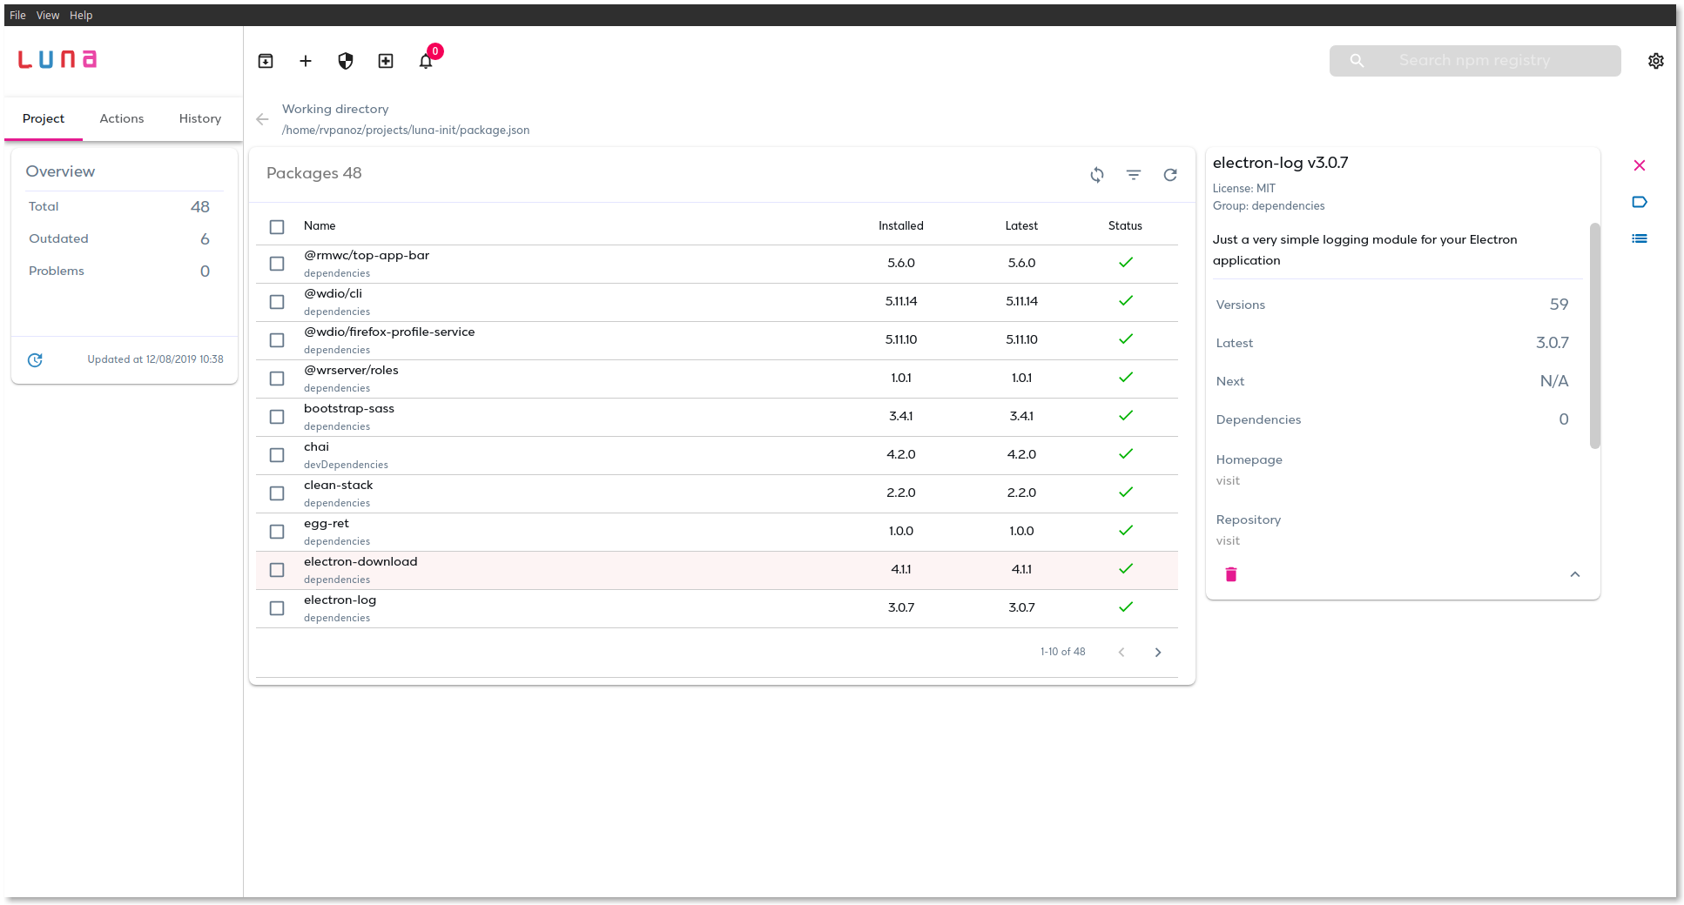Open the bootstrap-sass package name
The image size is (1684, 905).
(349, 409)
